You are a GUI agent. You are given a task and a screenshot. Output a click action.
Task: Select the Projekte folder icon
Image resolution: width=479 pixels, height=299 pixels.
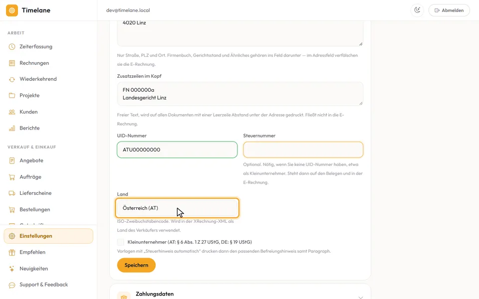tap(12, 96)
